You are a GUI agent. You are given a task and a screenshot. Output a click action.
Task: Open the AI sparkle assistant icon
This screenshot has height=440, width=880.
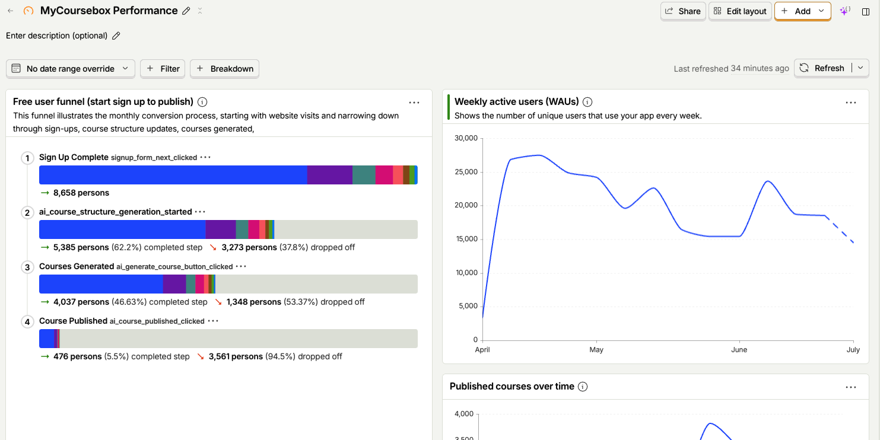(x=845, y=11)
